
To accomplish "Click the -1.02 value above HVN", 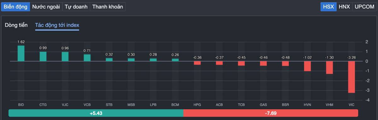I will 307,57.
